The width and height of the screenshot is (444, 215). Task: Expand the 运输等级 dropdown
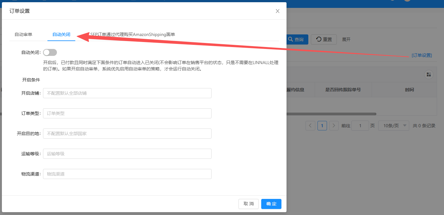click(127, 154)
